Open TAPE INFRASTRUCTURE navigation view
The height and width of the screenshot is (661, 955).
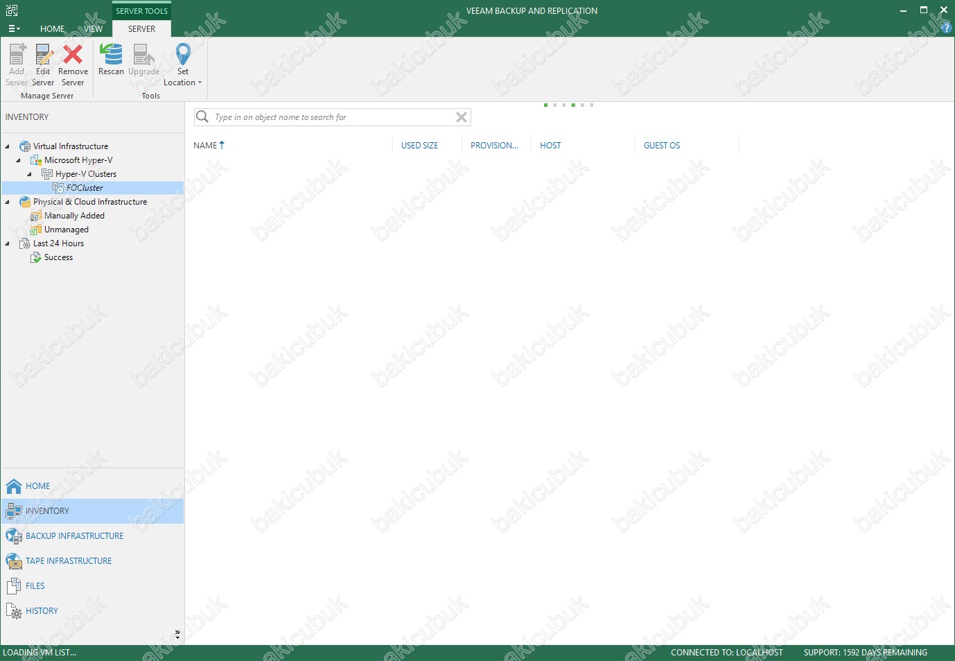click(x=92, y=561)
